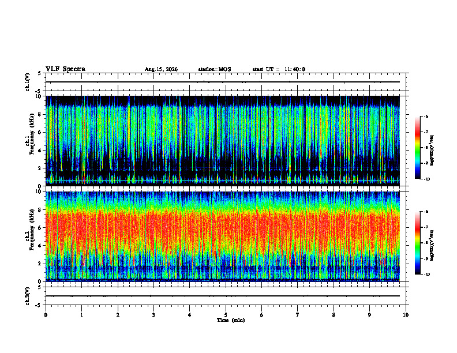Pick the ch.2 color scale bar
457x353 pixels.
pyautogui.click(x=418, y=243)
